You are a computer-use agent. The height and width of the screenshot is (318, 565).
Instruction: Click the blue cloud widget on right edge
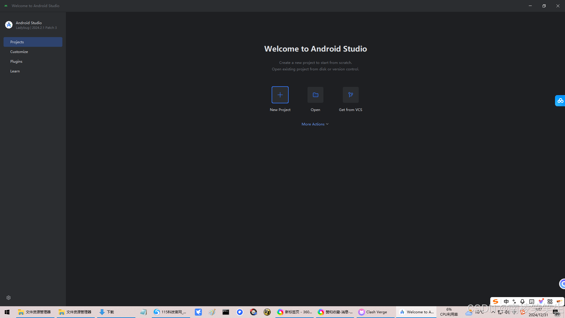(560, 101)
